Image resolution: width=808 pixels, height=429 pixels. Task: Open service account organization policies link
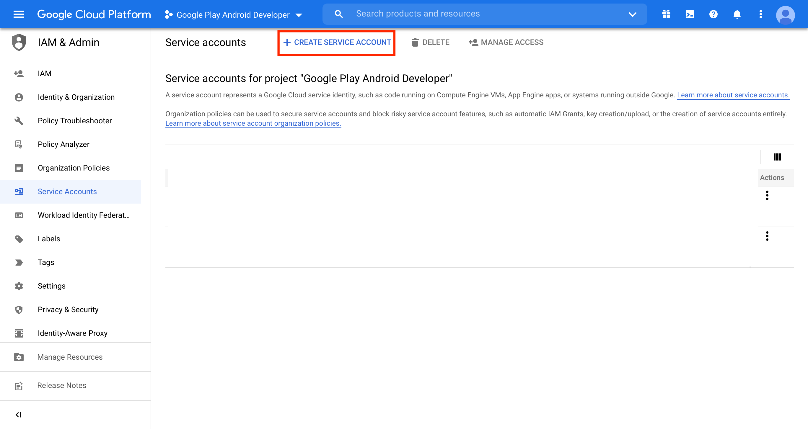click(253, 123)
